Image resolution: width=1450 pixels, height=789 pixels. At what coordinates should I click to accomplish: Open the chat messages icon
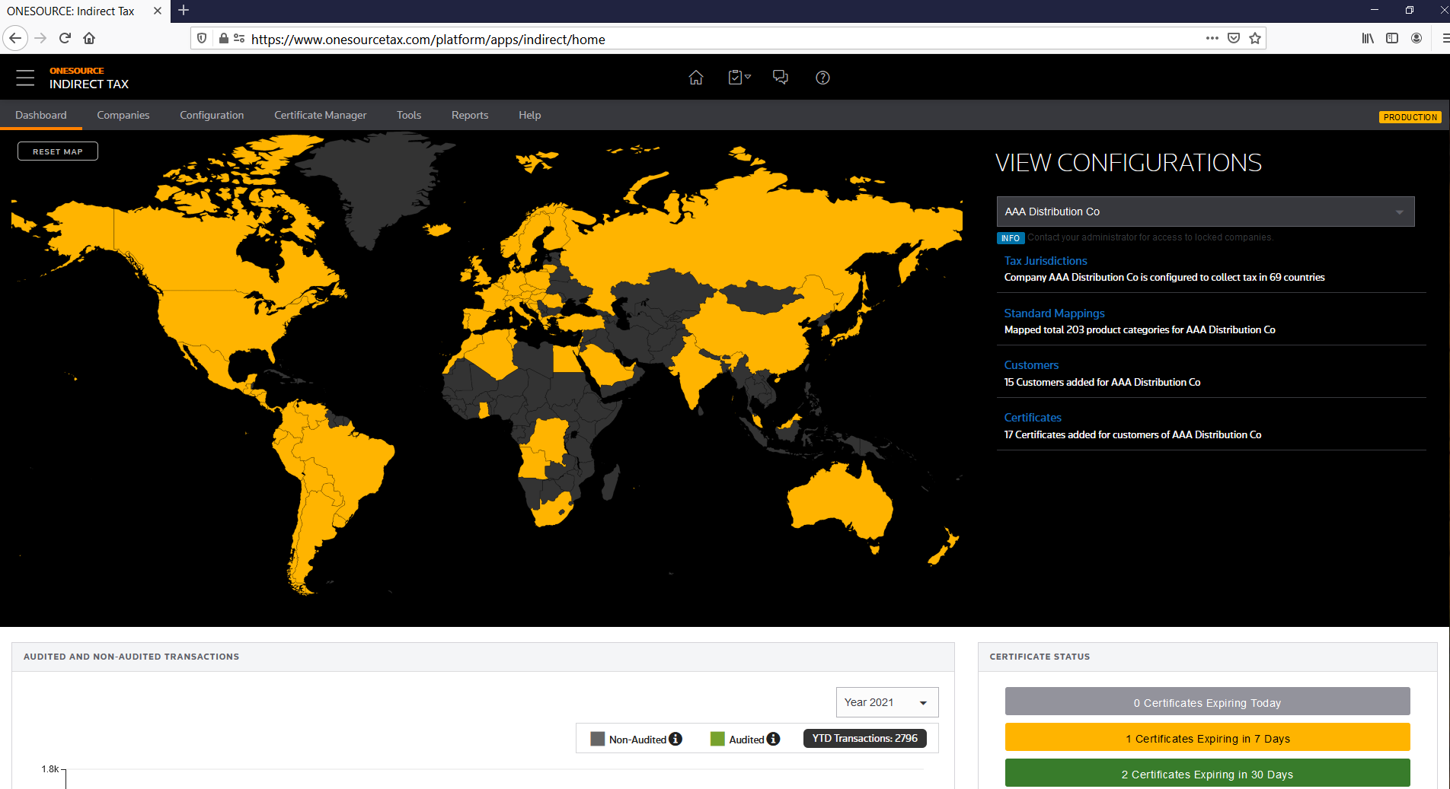781,78
